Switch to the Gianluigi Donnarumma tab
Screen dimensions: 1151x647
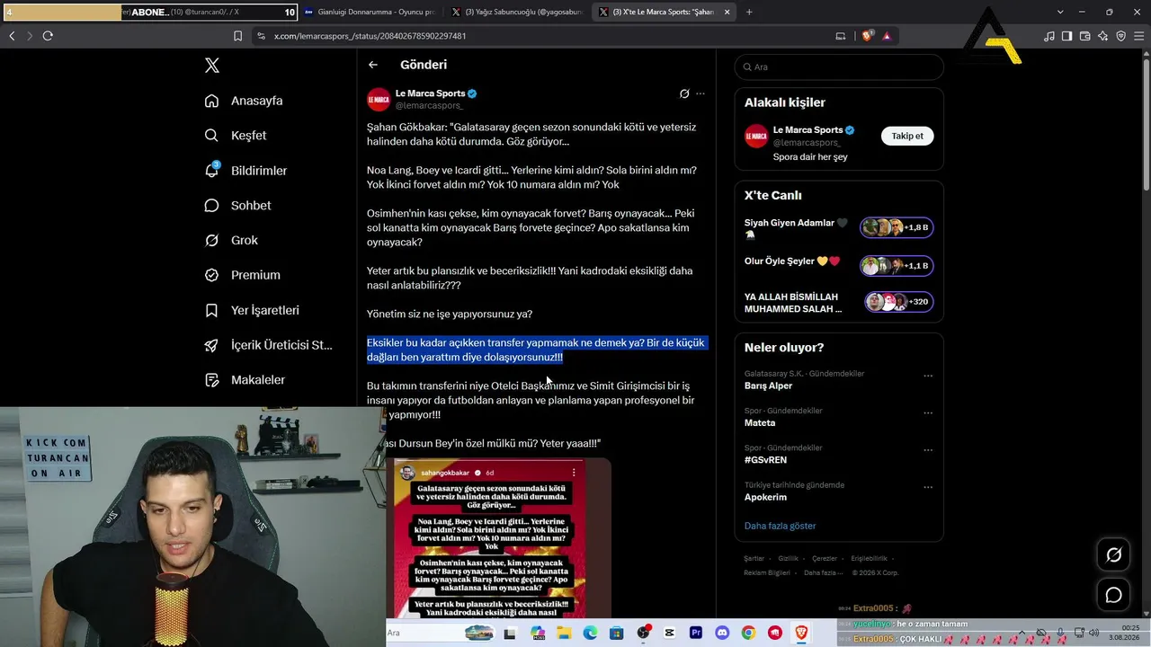369,12
